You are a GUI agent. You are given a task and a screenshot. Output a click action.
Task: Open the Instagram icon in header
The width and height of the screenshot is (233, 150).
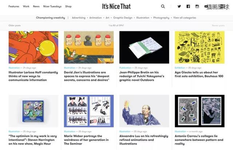197,7
